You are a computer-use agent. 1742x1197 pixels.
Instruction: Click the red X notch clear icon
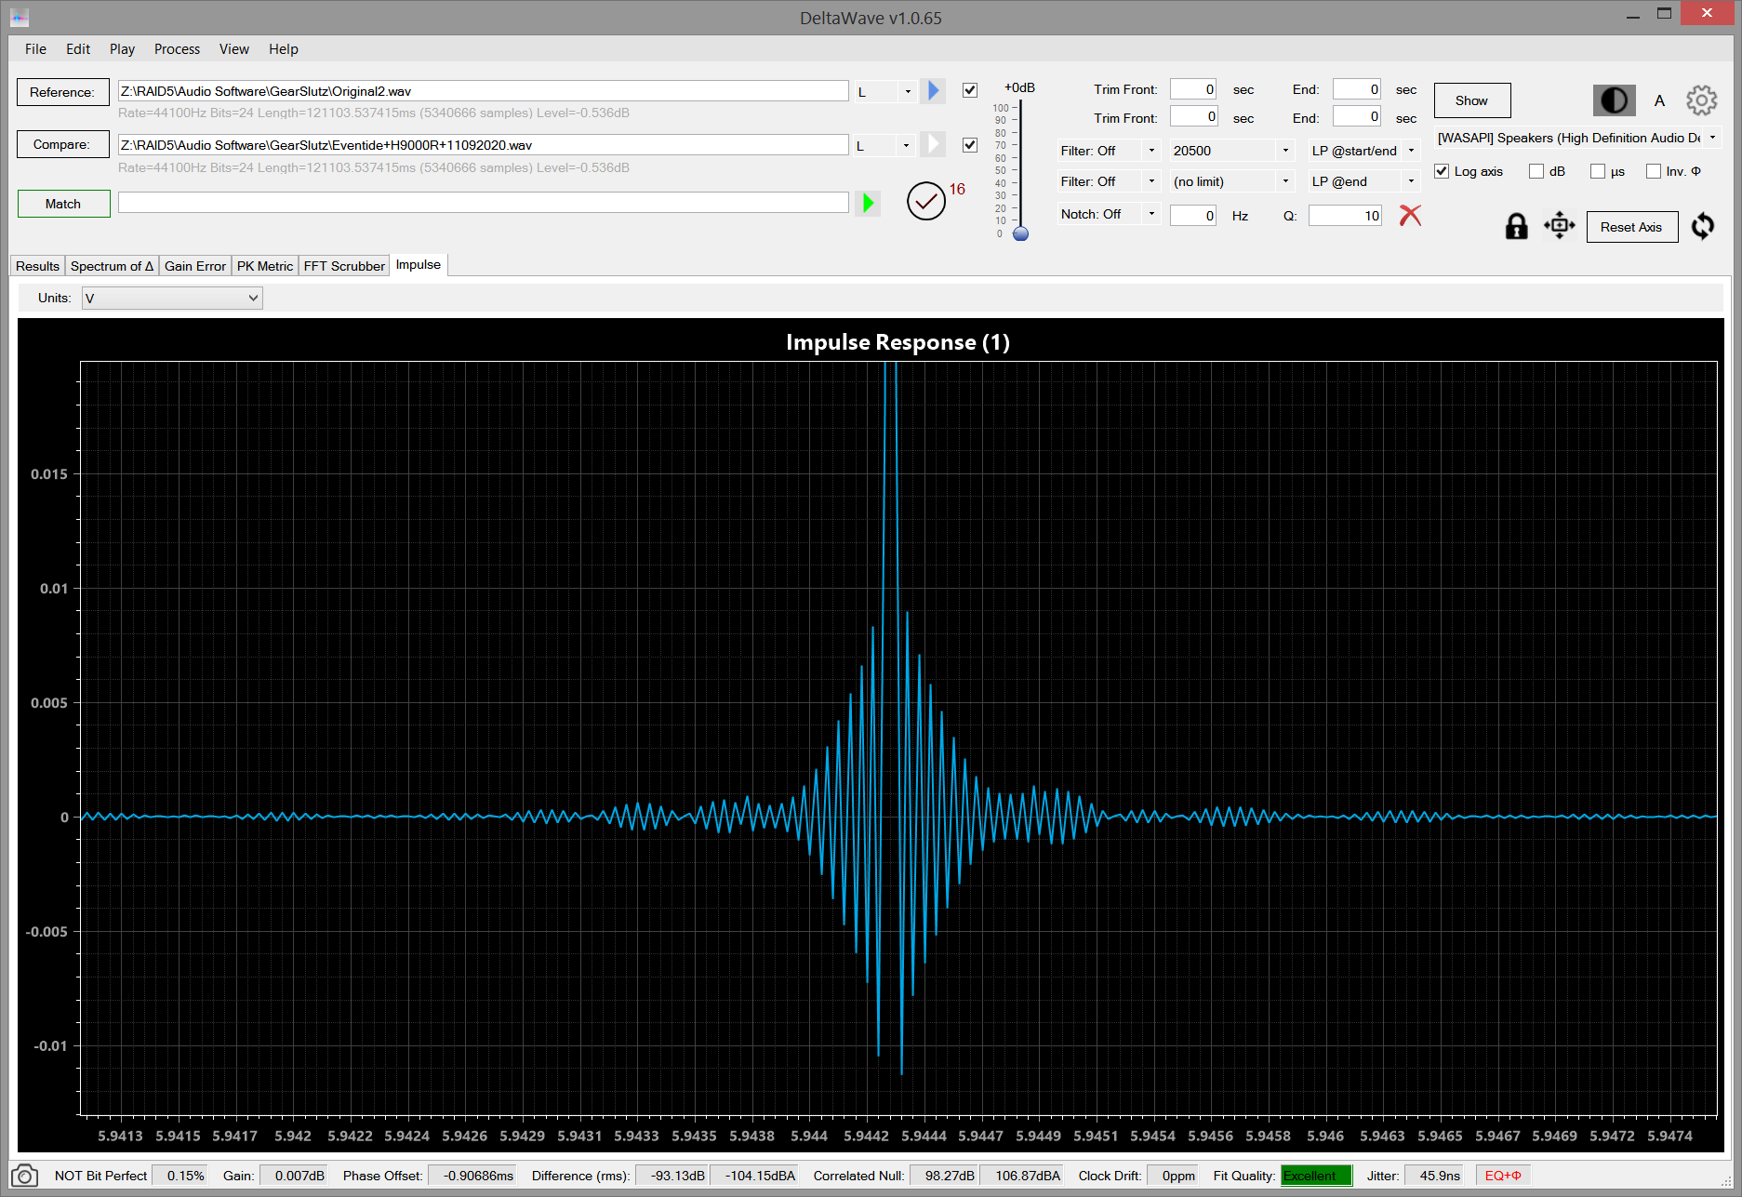pos(1410,215)
